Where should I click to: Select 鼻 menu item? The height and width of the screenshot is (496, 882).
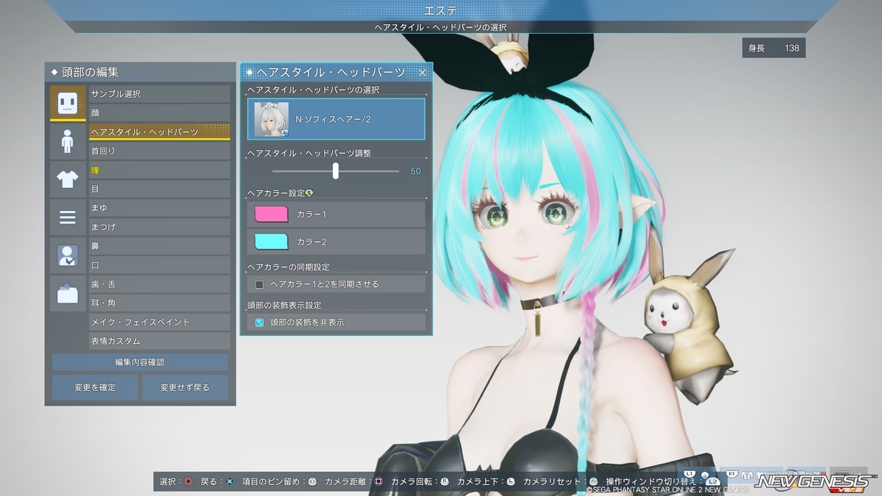(159, 246)
